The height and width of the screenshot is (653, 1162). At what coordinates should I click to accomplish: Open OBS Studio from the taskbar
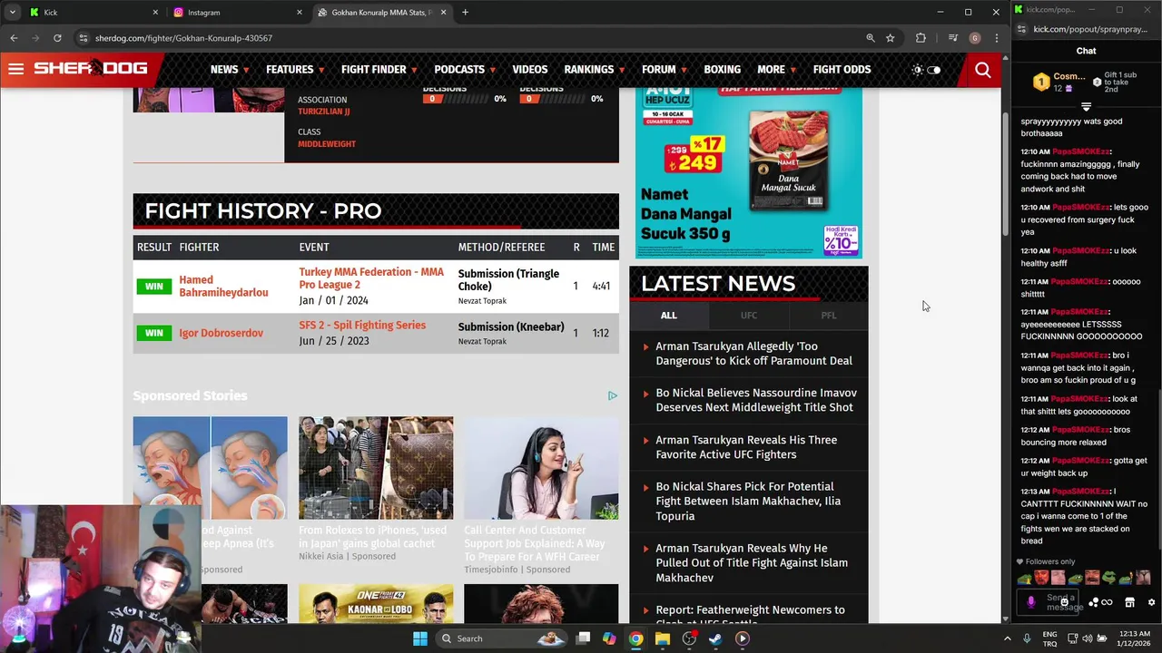click(x=689, y=638)
